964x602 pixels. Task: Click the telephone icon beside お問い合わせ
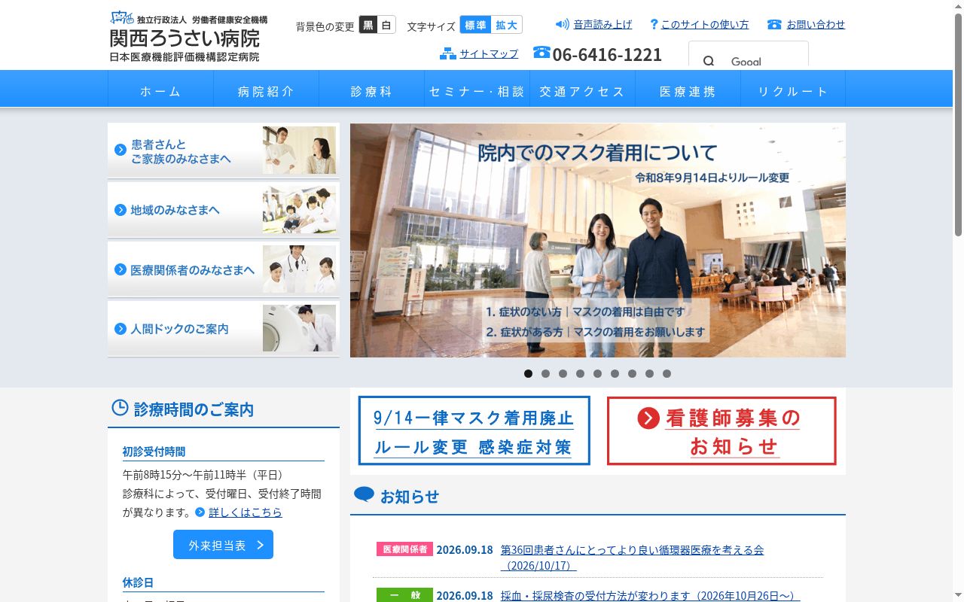pyautogui.click(x=774, y=24)
